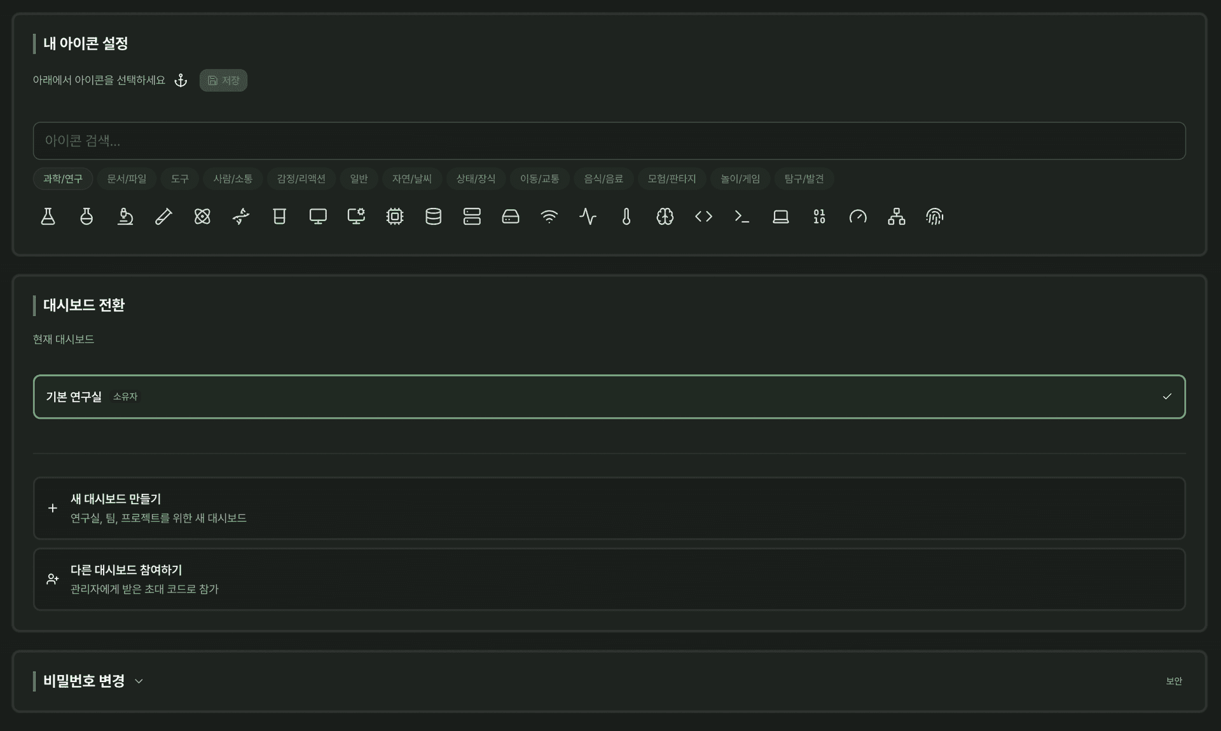Select the microscope icon

(x=125, y=217)
